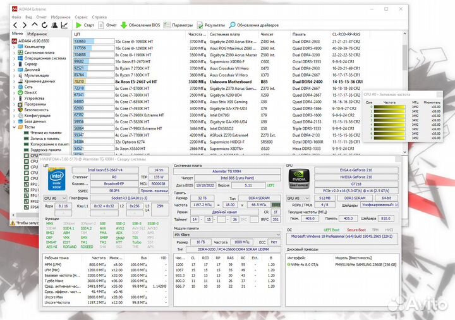Select the База данных tree item

tap(35, 121)
